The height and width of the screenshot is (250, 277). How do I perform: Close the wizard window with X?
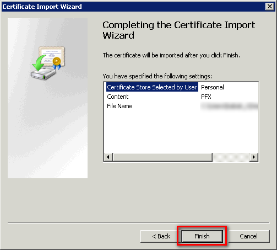coord(270,7)
